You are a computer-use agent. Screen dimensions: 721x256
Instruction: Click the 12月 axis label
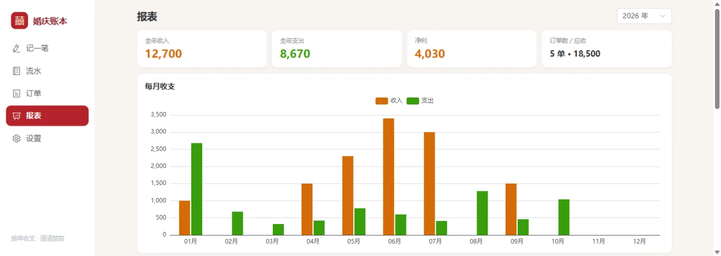[x=639, y=241]
